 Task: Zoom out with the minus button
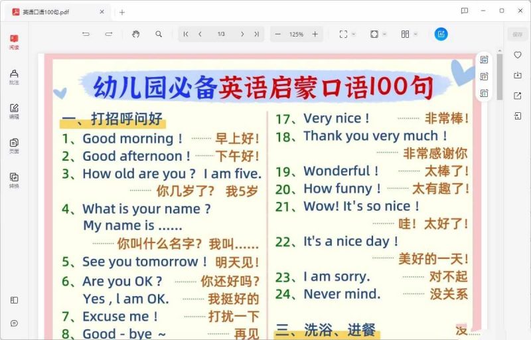point(277,34)
